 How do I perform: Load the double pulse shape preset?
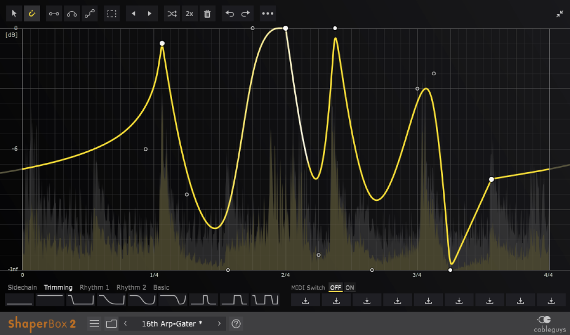pyautogui.click(x=265, y=300)
